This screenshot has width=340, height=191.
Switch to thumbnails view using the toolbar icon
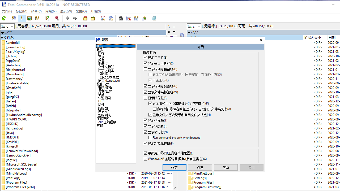click(29, 18)
